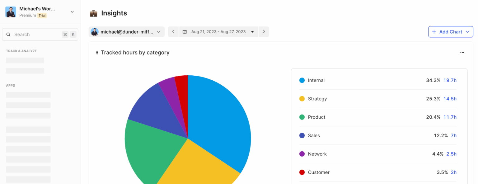Open the chart options ellipsis menu
The height and width of the screenshot is (184, 478).
coord(462,52)
